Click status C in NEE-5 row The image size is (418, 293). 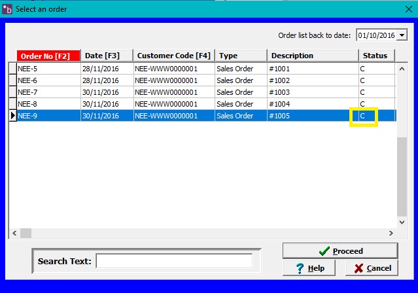pos(362,69)
